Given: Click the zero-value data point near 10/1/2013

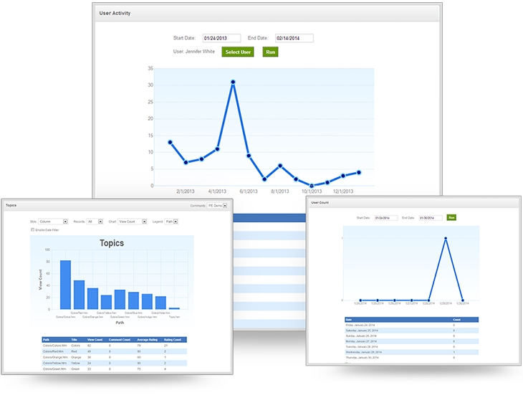Looking at the screenshot, I should point(312,186).
